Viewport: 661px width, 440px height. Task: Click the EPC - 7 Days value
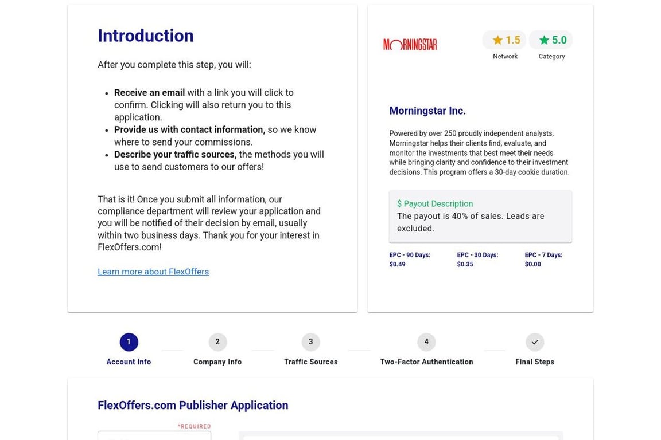coord(533,265)
